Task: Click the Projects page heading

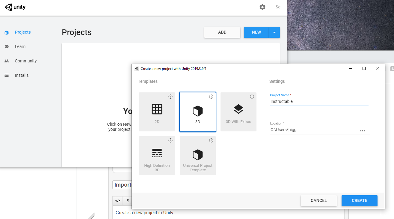Action: click(77, 32)
